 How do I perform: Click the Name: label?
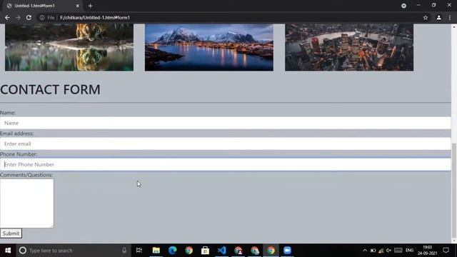click(8, 113)
